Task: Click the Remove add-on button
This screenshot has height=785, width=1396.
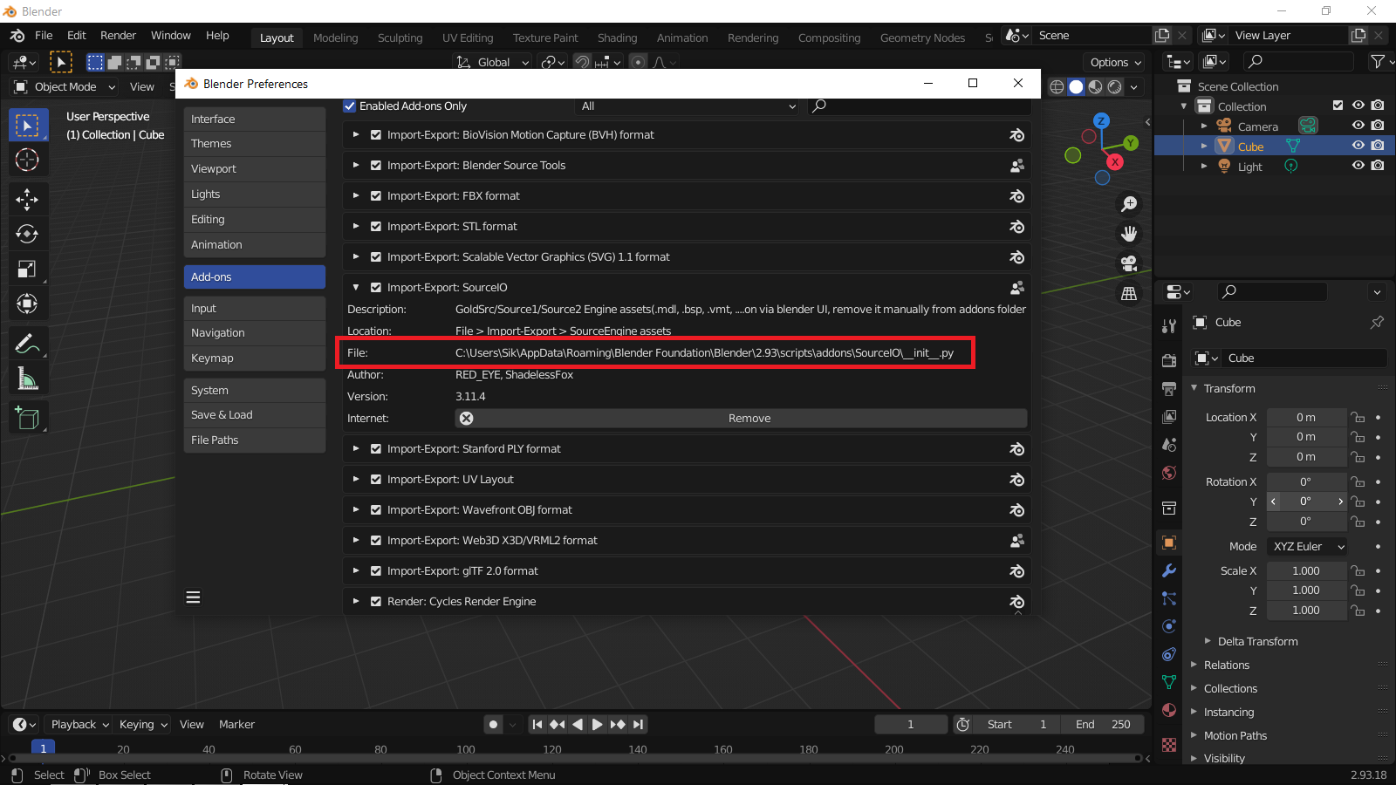Action: 741,419
